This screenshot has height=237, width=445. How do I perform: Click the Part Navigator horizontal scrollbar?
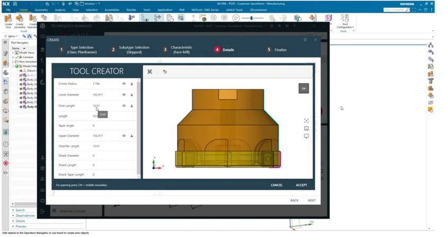click(x=24, y=204)
